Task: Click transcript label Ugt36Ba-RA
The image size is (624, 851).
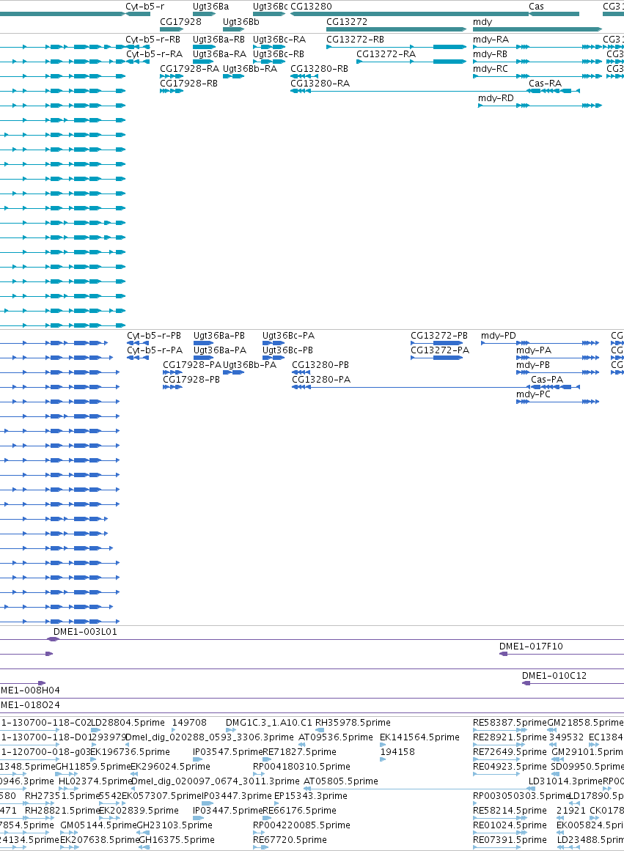Action: click(219, 54)
